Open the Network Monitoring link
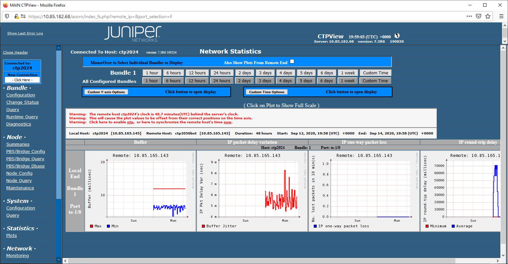The width and height of the screenshot is (508, 264). click(x=18, y=256)
